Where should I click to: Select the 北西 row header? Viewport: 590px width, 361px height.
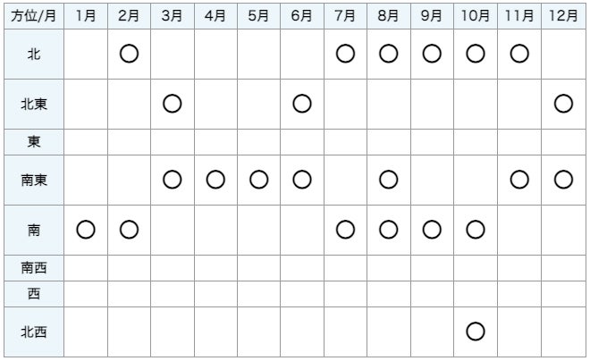33,332
